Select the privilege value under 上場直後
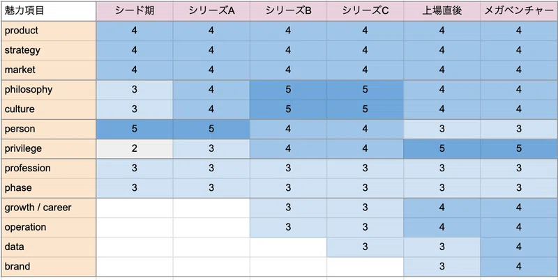558x280 pixels. click(442, 148)
